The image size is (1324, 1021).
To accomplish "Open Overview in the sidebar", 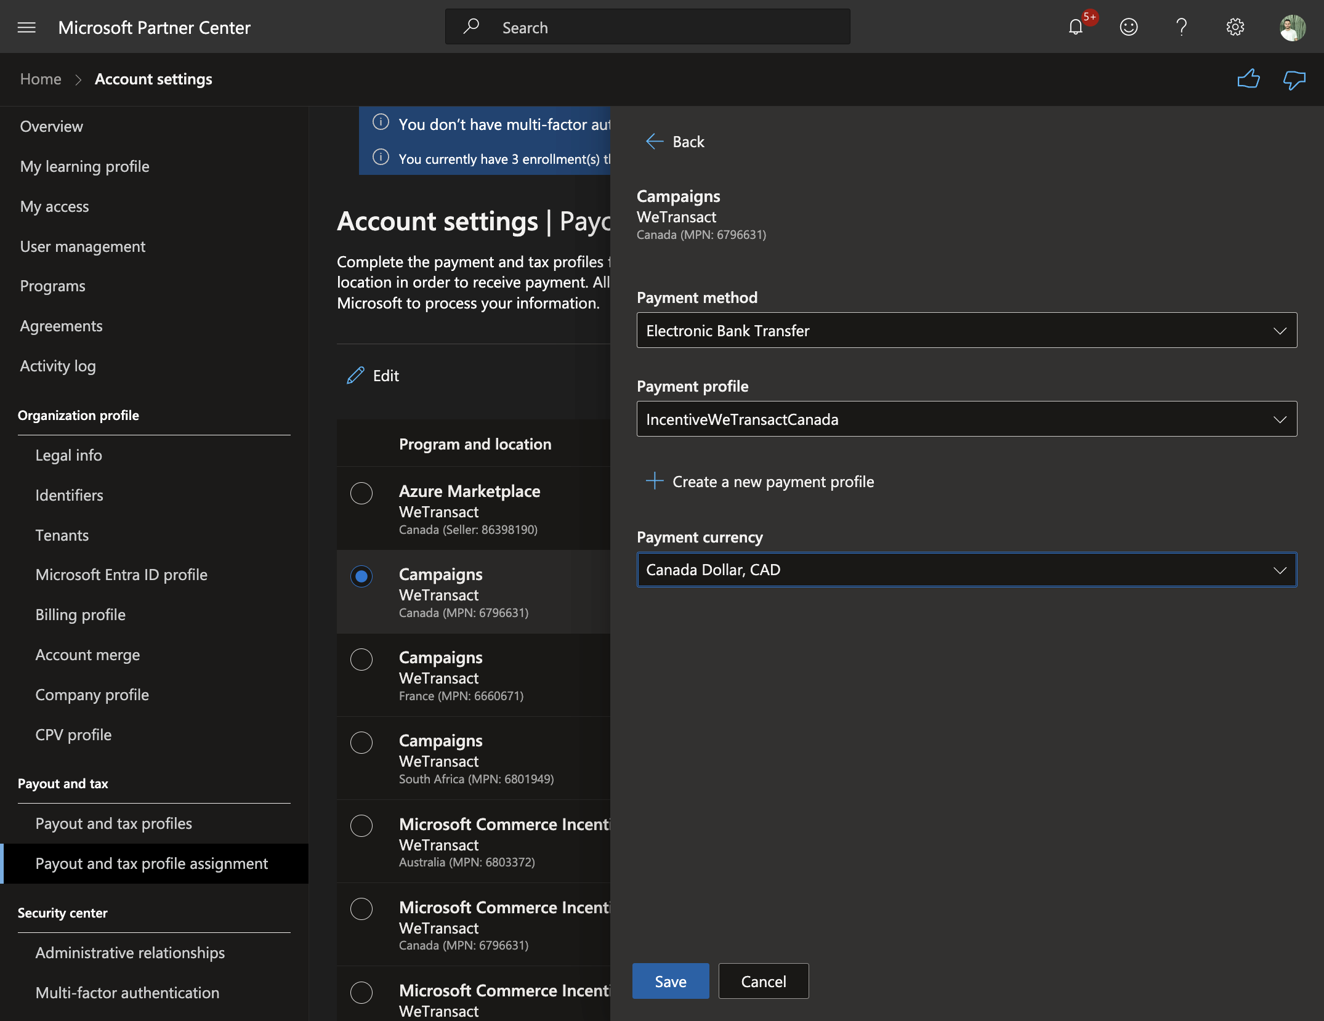I will click(x=51, y=126).
